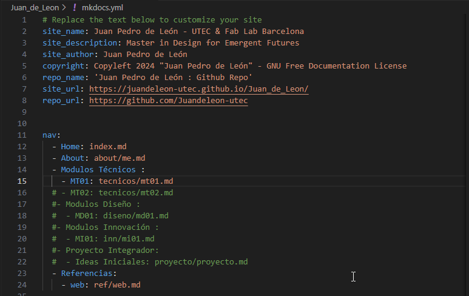
Task: Click line number 1 in the gutter
Action: point(24,20)
